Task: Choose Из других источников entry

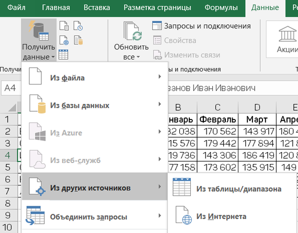Action: tap(95, 187)
